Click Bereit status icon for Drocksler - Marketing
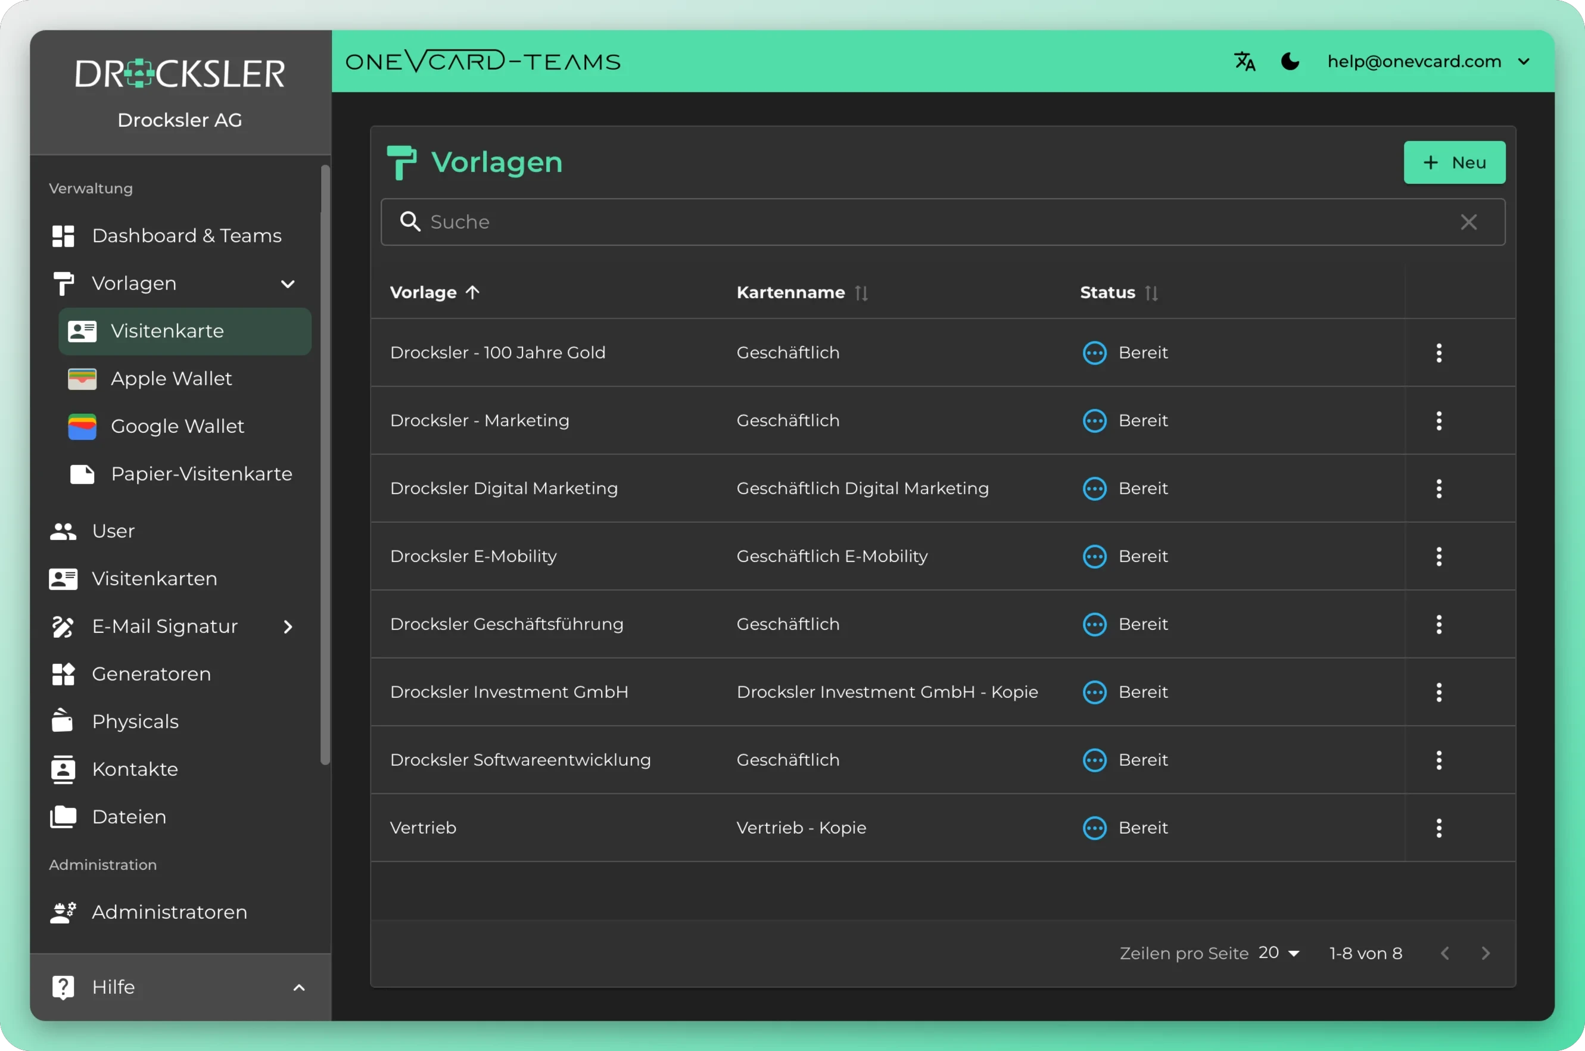The height and width of the screenshot is (1051, 1585). [1094, 420]
